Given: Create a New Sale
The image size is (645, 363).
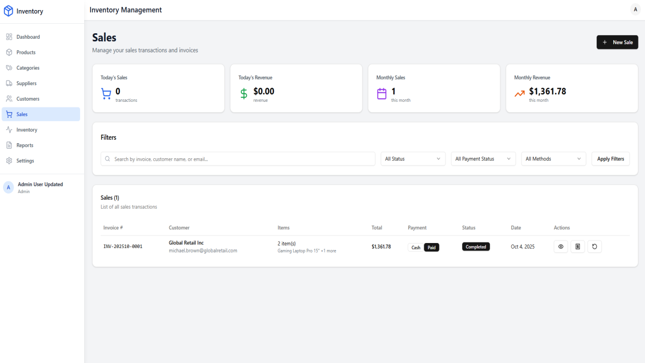Looking at the screenshot, I should click(617, 42).
